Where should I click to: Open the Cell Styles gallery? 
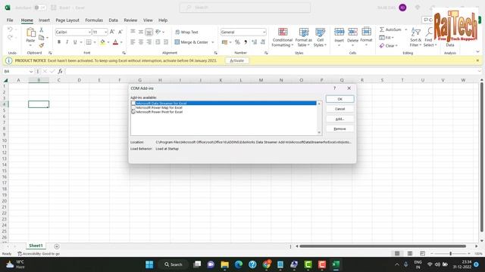pyautogui.click(x=320, y=37)
